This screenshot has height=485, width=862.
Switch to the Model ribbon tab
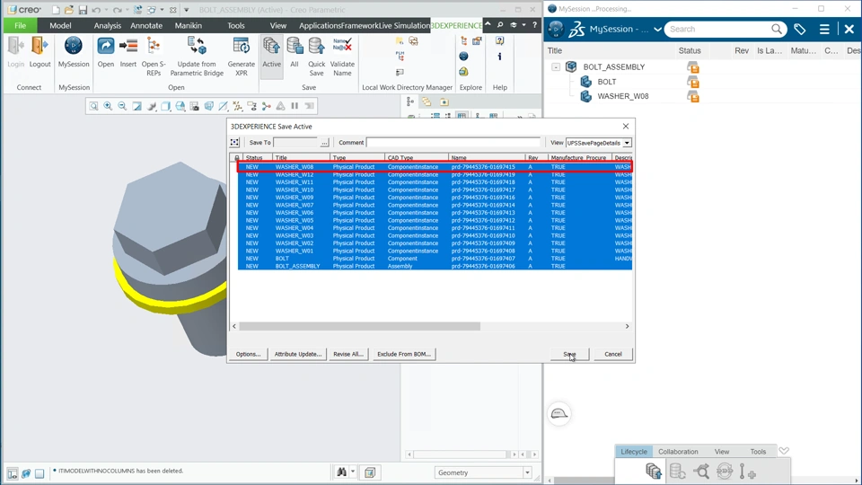(60, 25)
